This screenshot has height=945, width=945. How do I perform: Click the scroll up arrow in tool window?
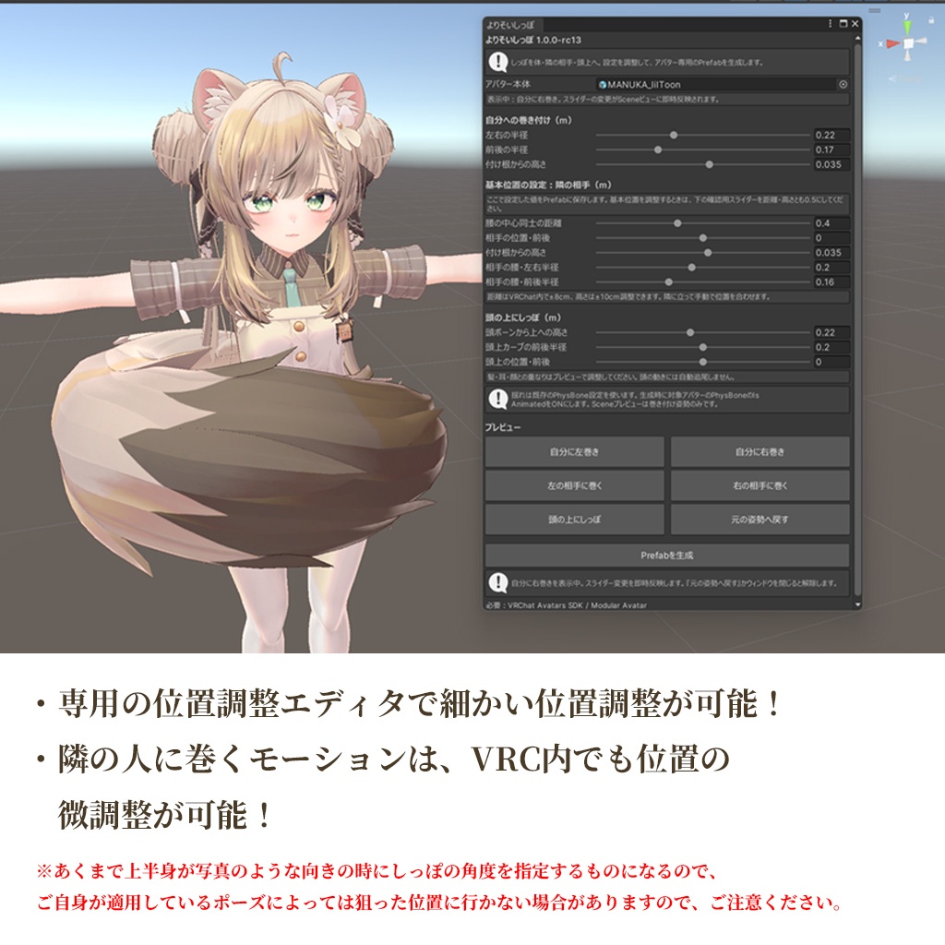pyautogui.click(x=857, y=39)
